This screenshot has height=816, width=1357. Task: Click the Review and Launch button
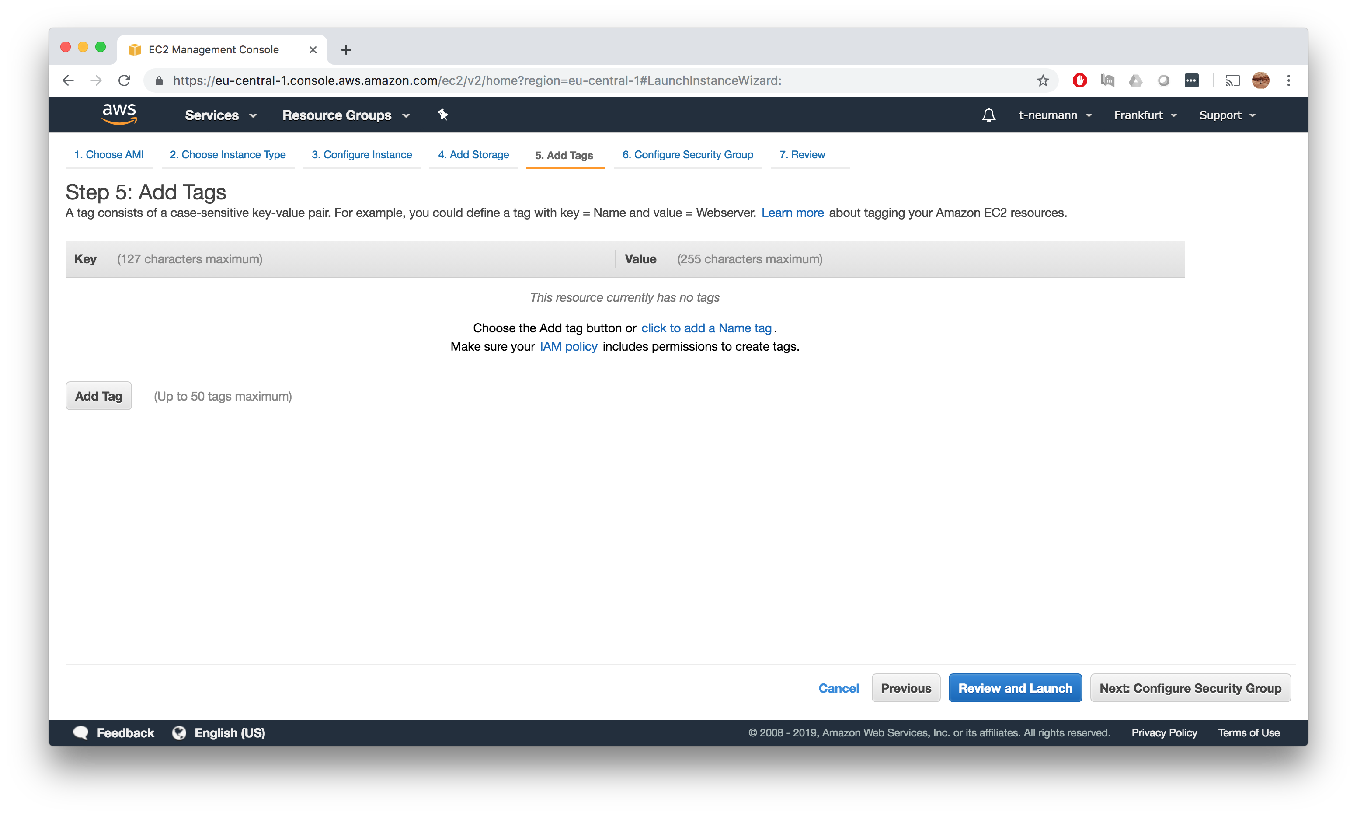1015,688
